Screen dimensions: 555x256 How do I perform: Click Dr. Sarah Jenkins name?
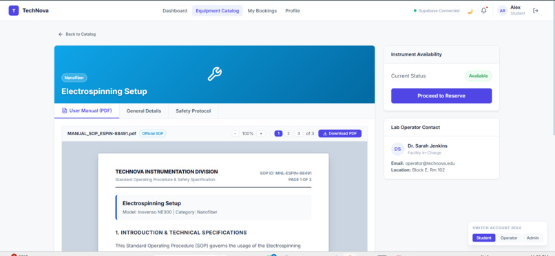[427, 146]
